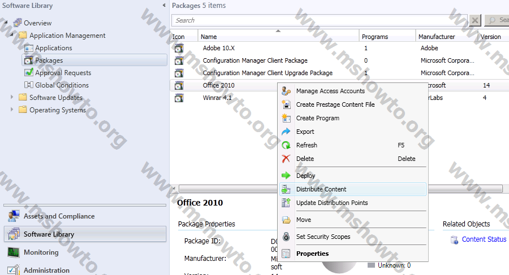Image resolution: width=509 pixels, height=275 pixels.
Task: Click the Update Distribution Points icon
Action: pos(286,203)
